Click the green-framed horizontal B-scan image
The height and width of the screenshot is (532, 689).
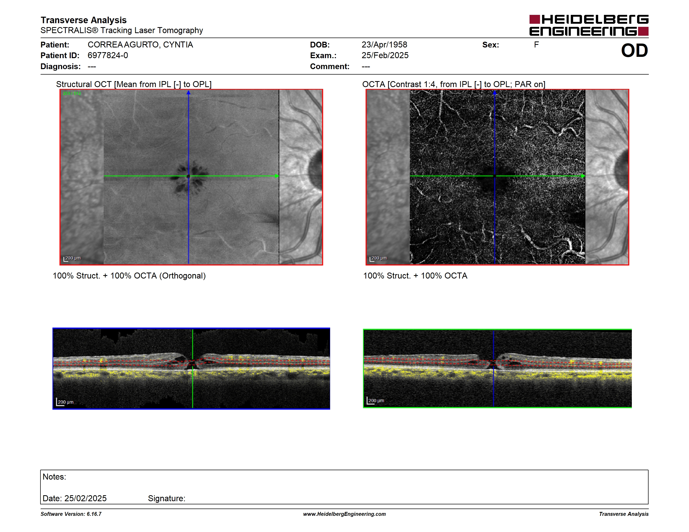(497, 368)
